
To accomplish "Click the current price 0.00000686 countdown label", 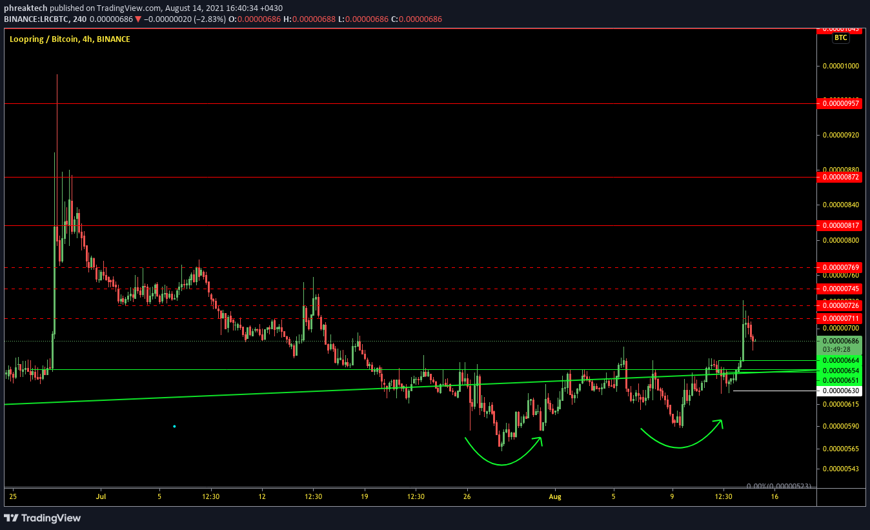I will tap(839, 344).
